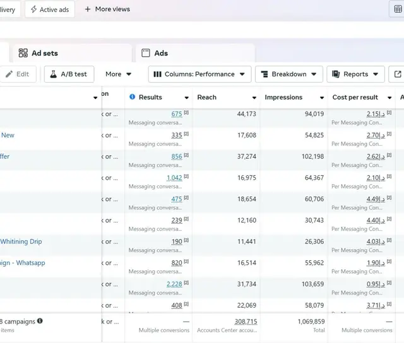The height and width of the screenshot is (343, 404).
Task: Click the Results info icon
Action: 132,96
